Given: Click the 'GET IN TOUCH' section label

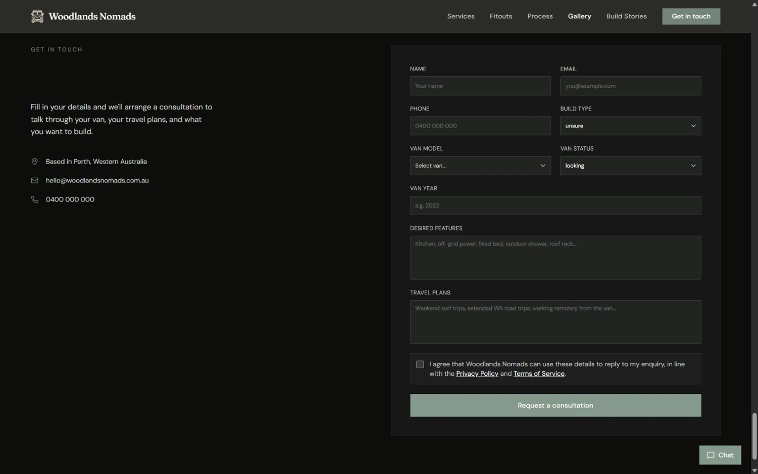Looking at the screenshot, I should point(56,49).
